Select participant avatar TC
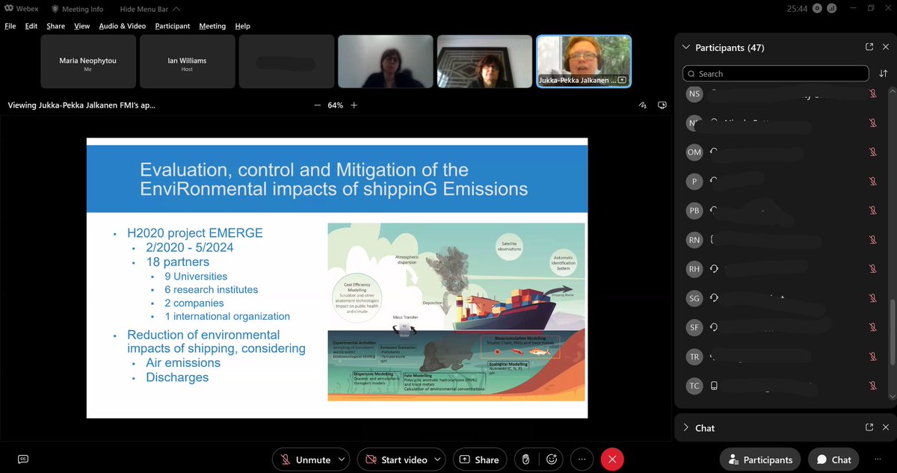This screenshot has width=897, height=473. pos(694,386)
